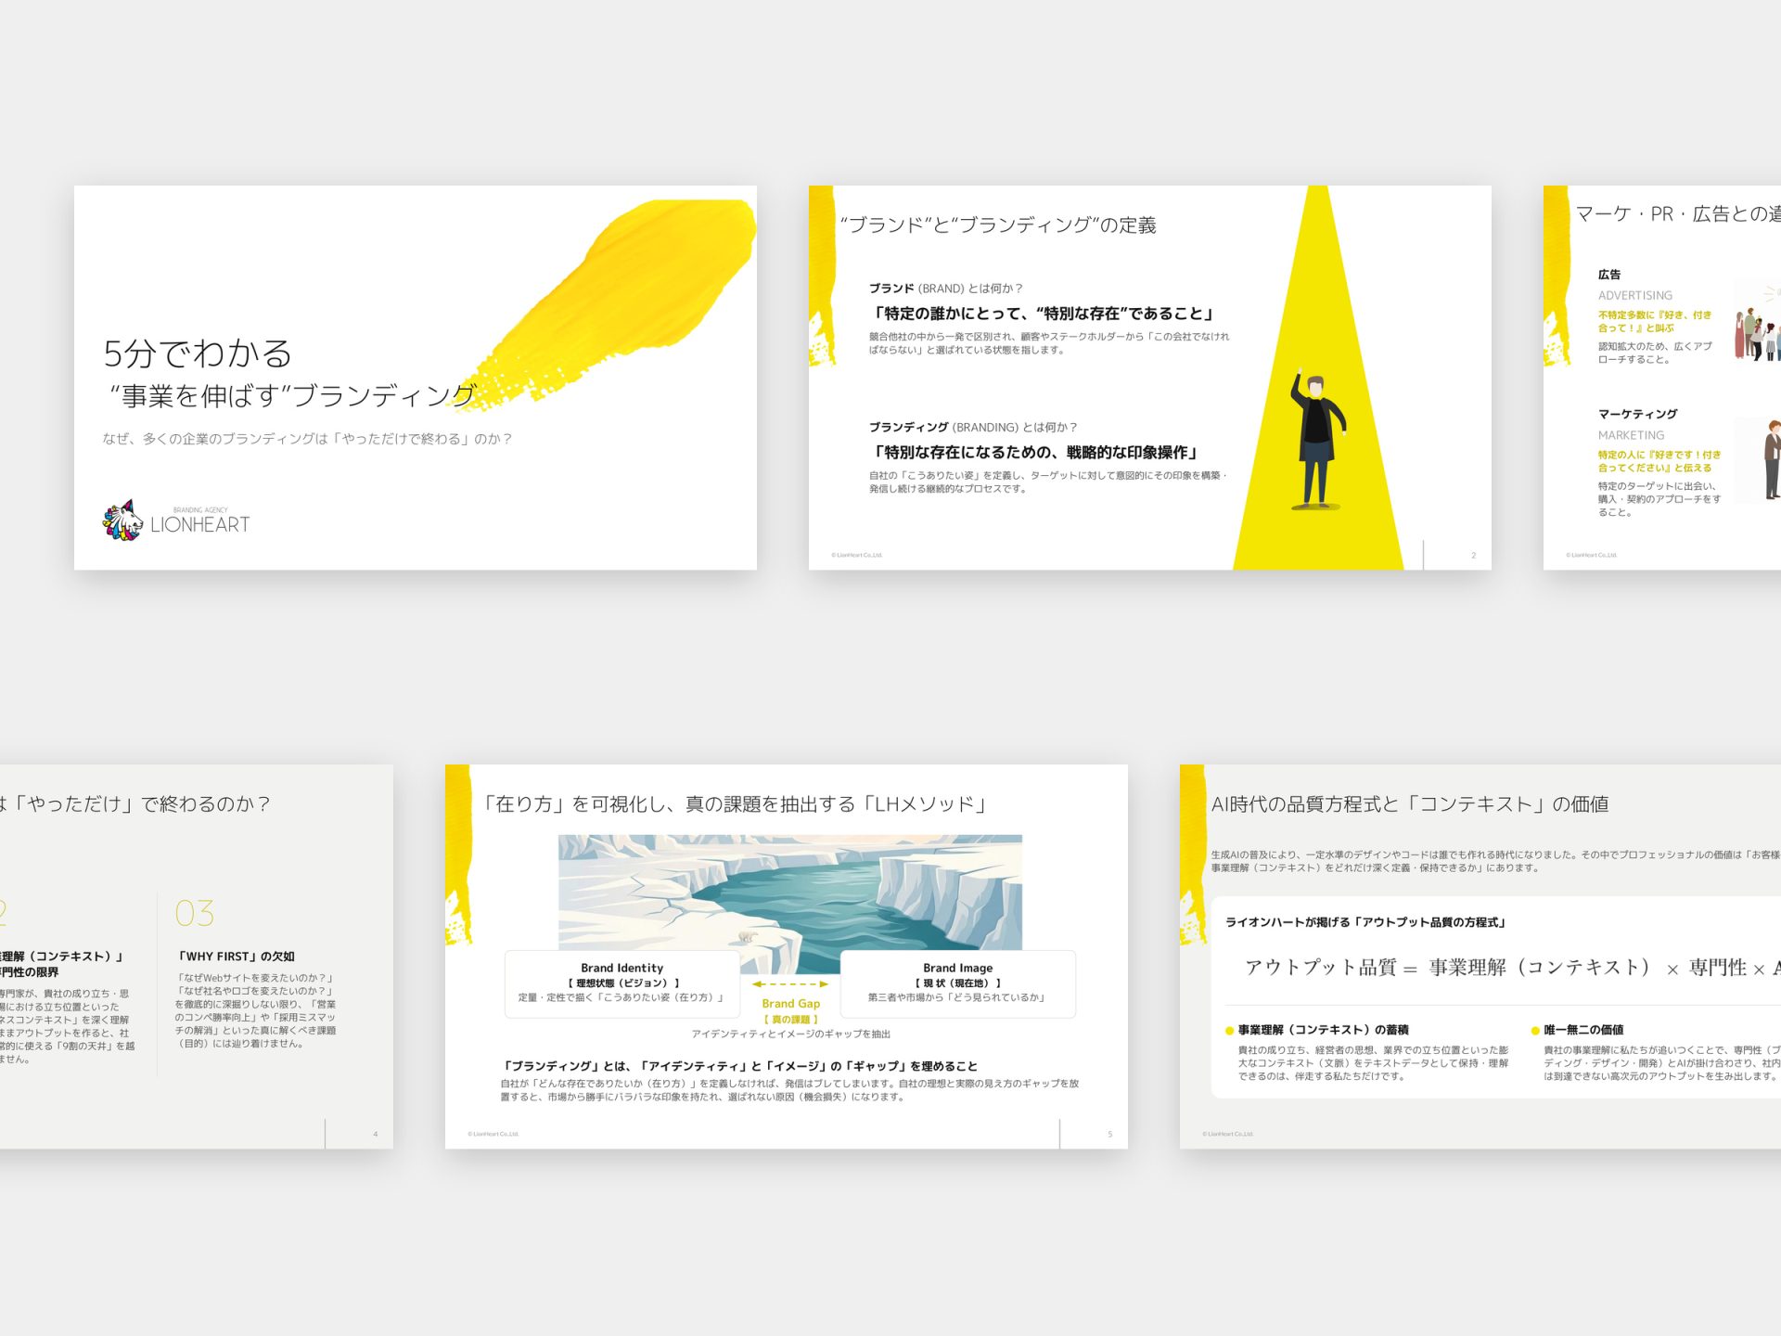This screenshot has height=1336, width=1781.
Task: Click the LIONHEART lion logo icon
Action: coord(122,520)
